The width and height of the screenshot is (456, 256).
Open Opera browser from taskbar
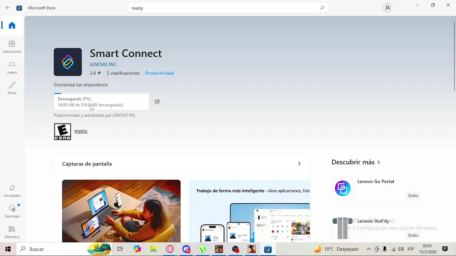pyautogui.click(x=170, y=249)
